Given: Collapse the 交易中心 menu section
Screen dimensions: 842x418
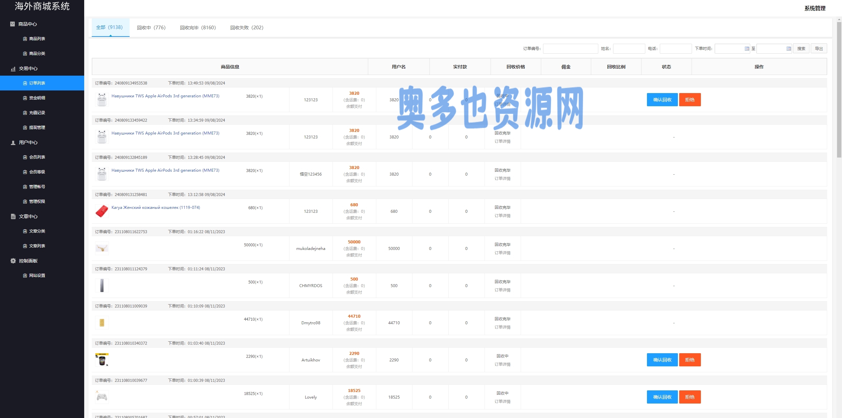Looking at the screenshot, I should [x=28, y=68].
